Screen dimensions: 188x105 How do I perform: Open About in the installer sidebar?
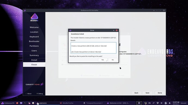point(28,94)
